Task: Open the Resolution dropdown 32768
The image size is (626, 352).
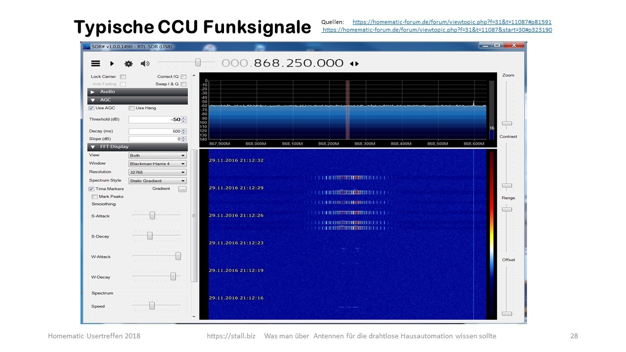Action: (157, 172)
